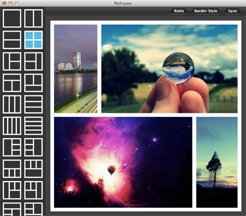The image size is (246, 216).
Task: Select the glass marble photo frame
Action: (x=169, y=69)
